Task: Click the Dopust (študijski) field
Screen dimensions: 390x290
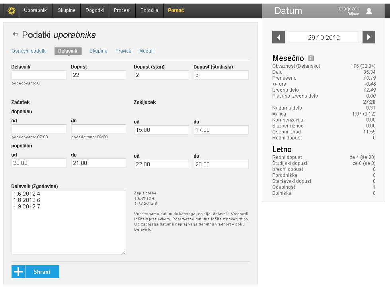Action: 221,75
